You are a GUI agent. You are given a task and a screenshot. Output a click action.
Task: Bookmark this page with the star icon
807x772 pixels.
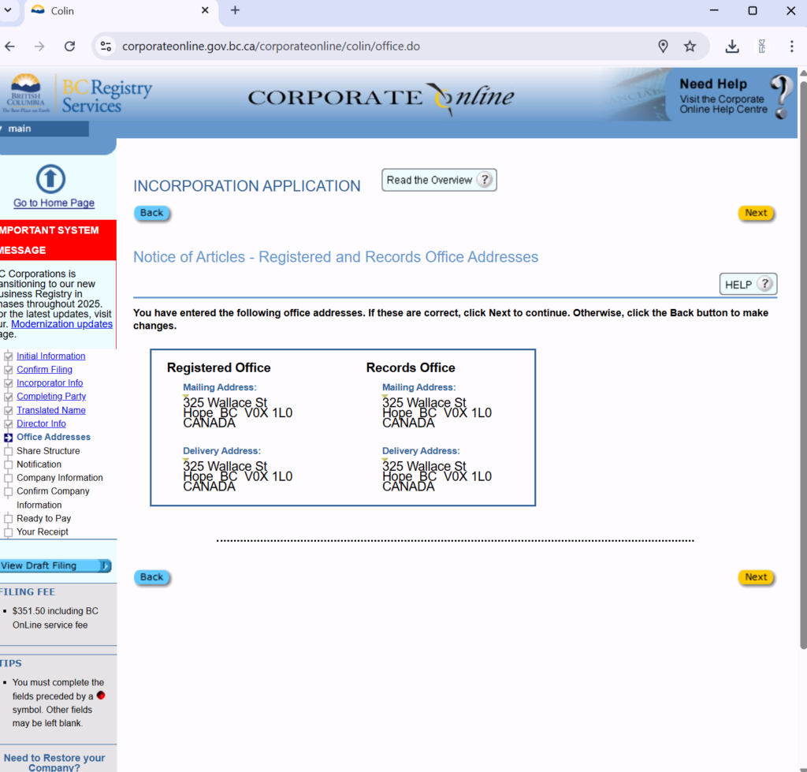(x=690, y=47)
